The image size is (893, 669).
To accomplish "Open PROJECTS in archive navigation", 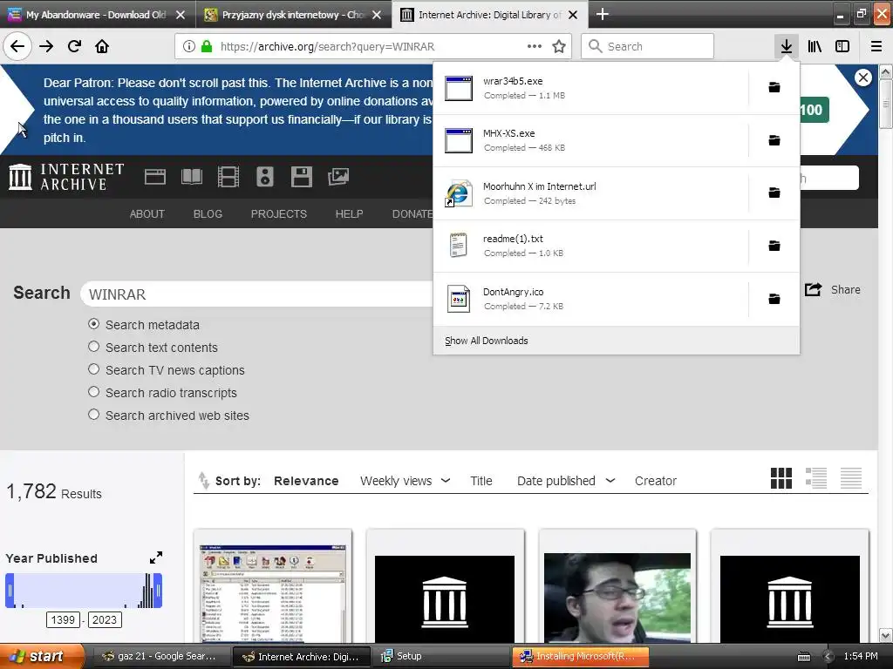I will coord(279,214).
